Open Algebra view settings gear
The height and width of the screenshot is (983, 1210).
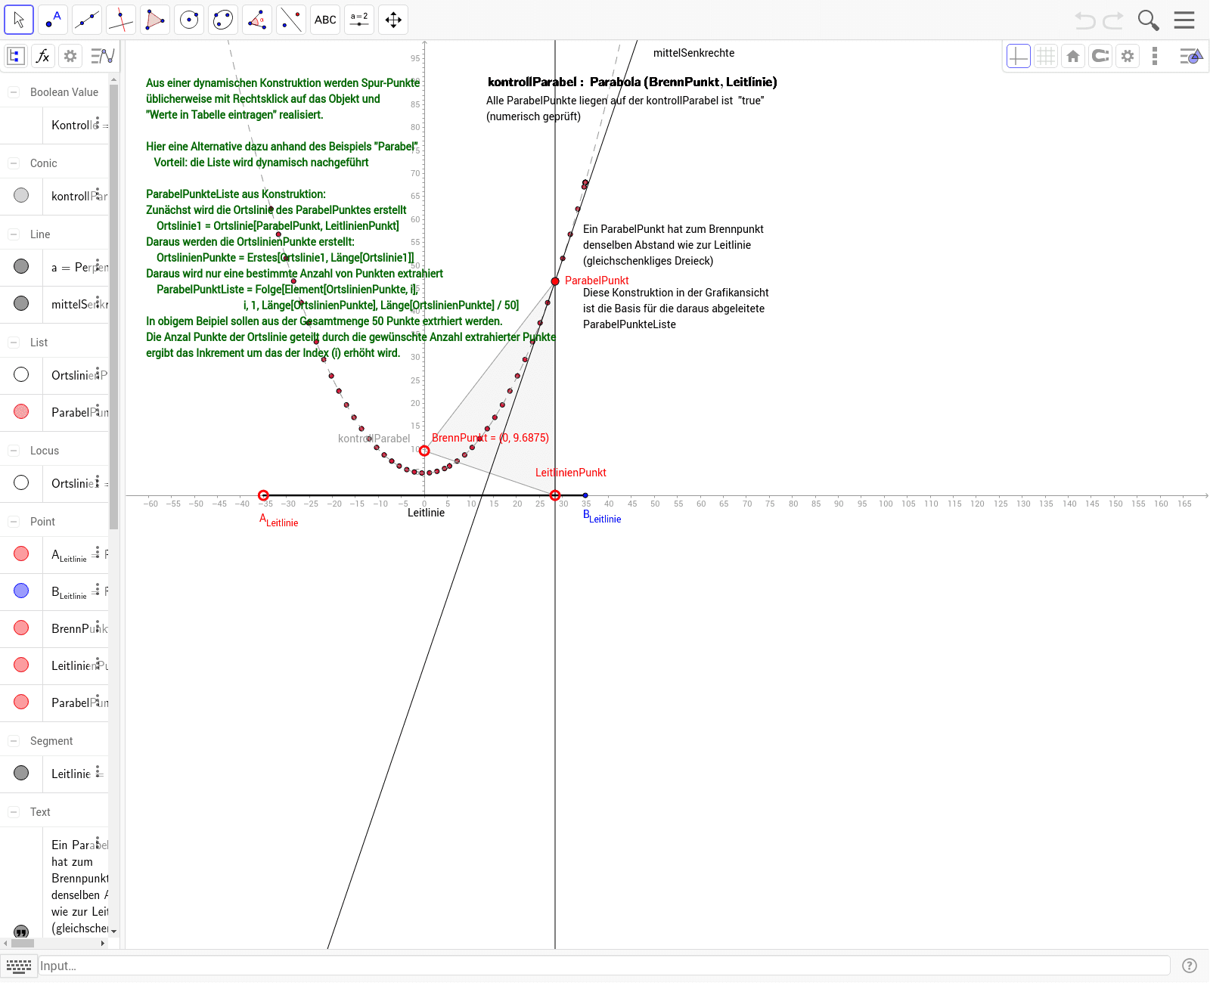tap(70, 56)
